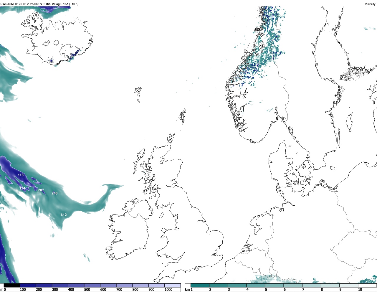Click the '10' tick label on the km legend
The height and width of the screenshot is (292, 377).
click(x=360, y=290)
